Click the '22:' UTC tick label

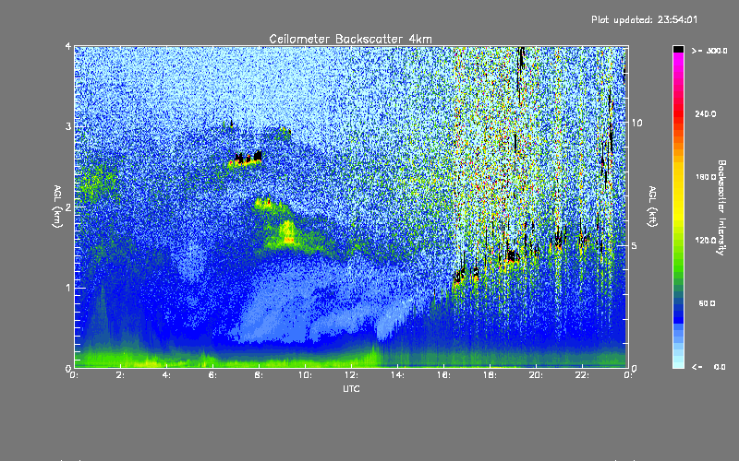click(x=582, y=375)
